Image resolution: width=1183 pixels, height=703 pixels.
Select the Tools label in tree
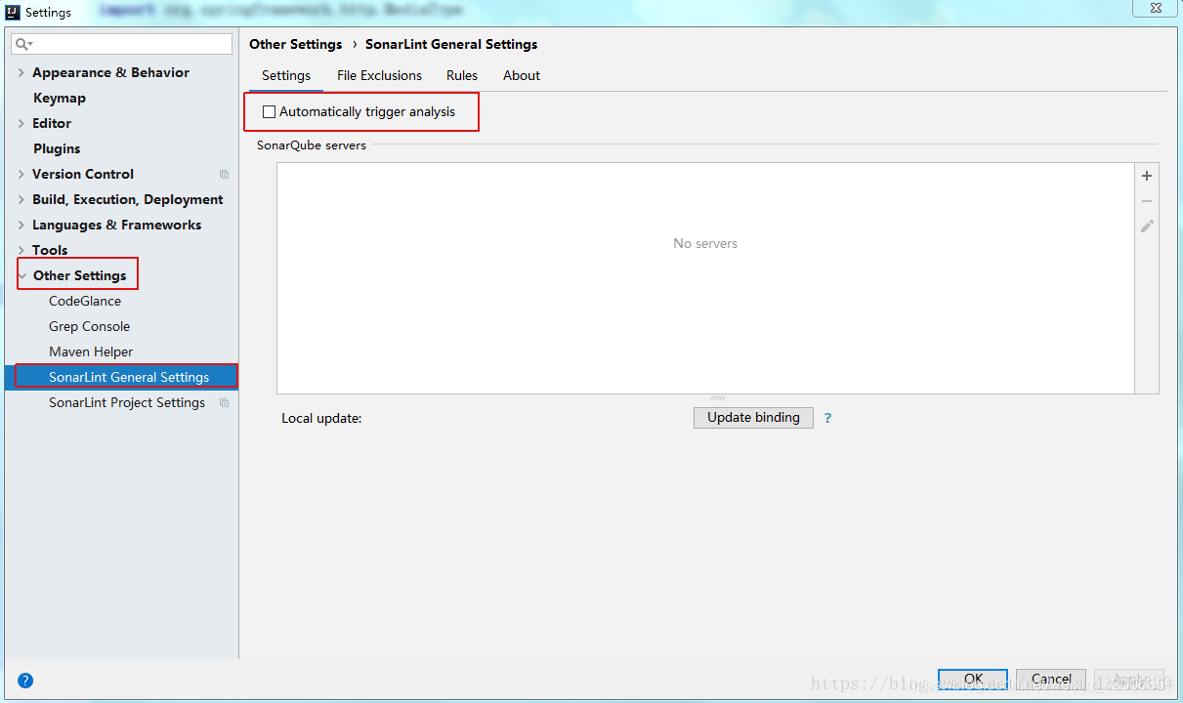point(50,251)
